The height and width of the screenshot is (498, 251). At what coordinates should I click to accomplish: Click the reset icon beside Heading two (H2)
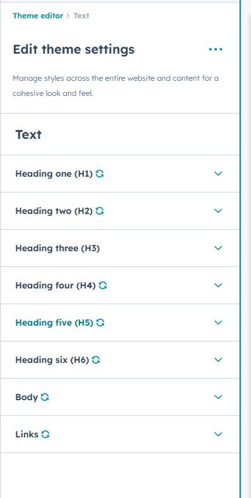tap(100, 211)
